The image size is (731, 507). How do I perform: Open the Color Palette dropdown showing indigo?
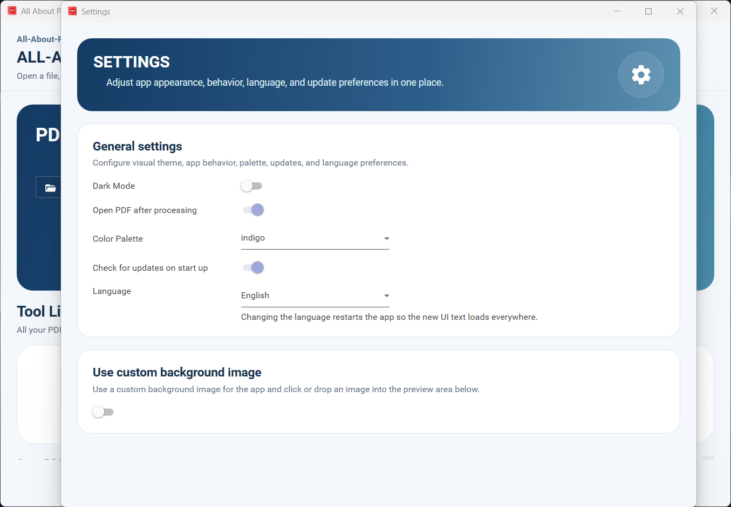pos(315,238)
